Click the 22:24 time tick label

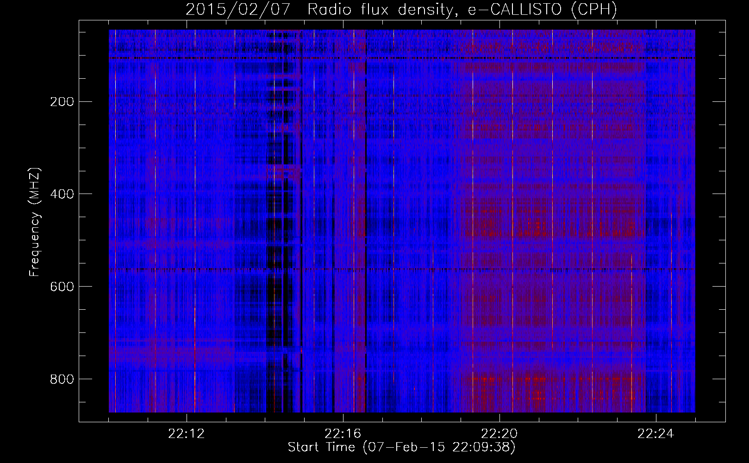click(x=656, y=434)
